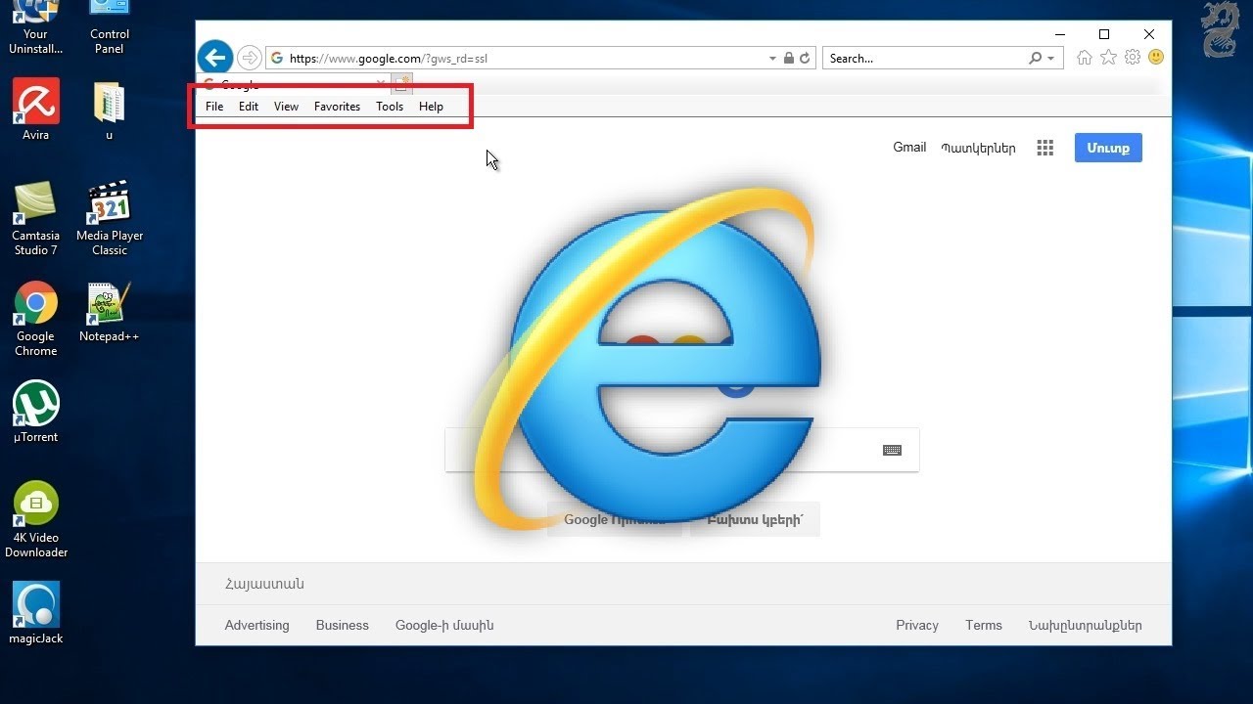Open the Home page with house icon
1253x704 pixels.
coord(1084,58)
